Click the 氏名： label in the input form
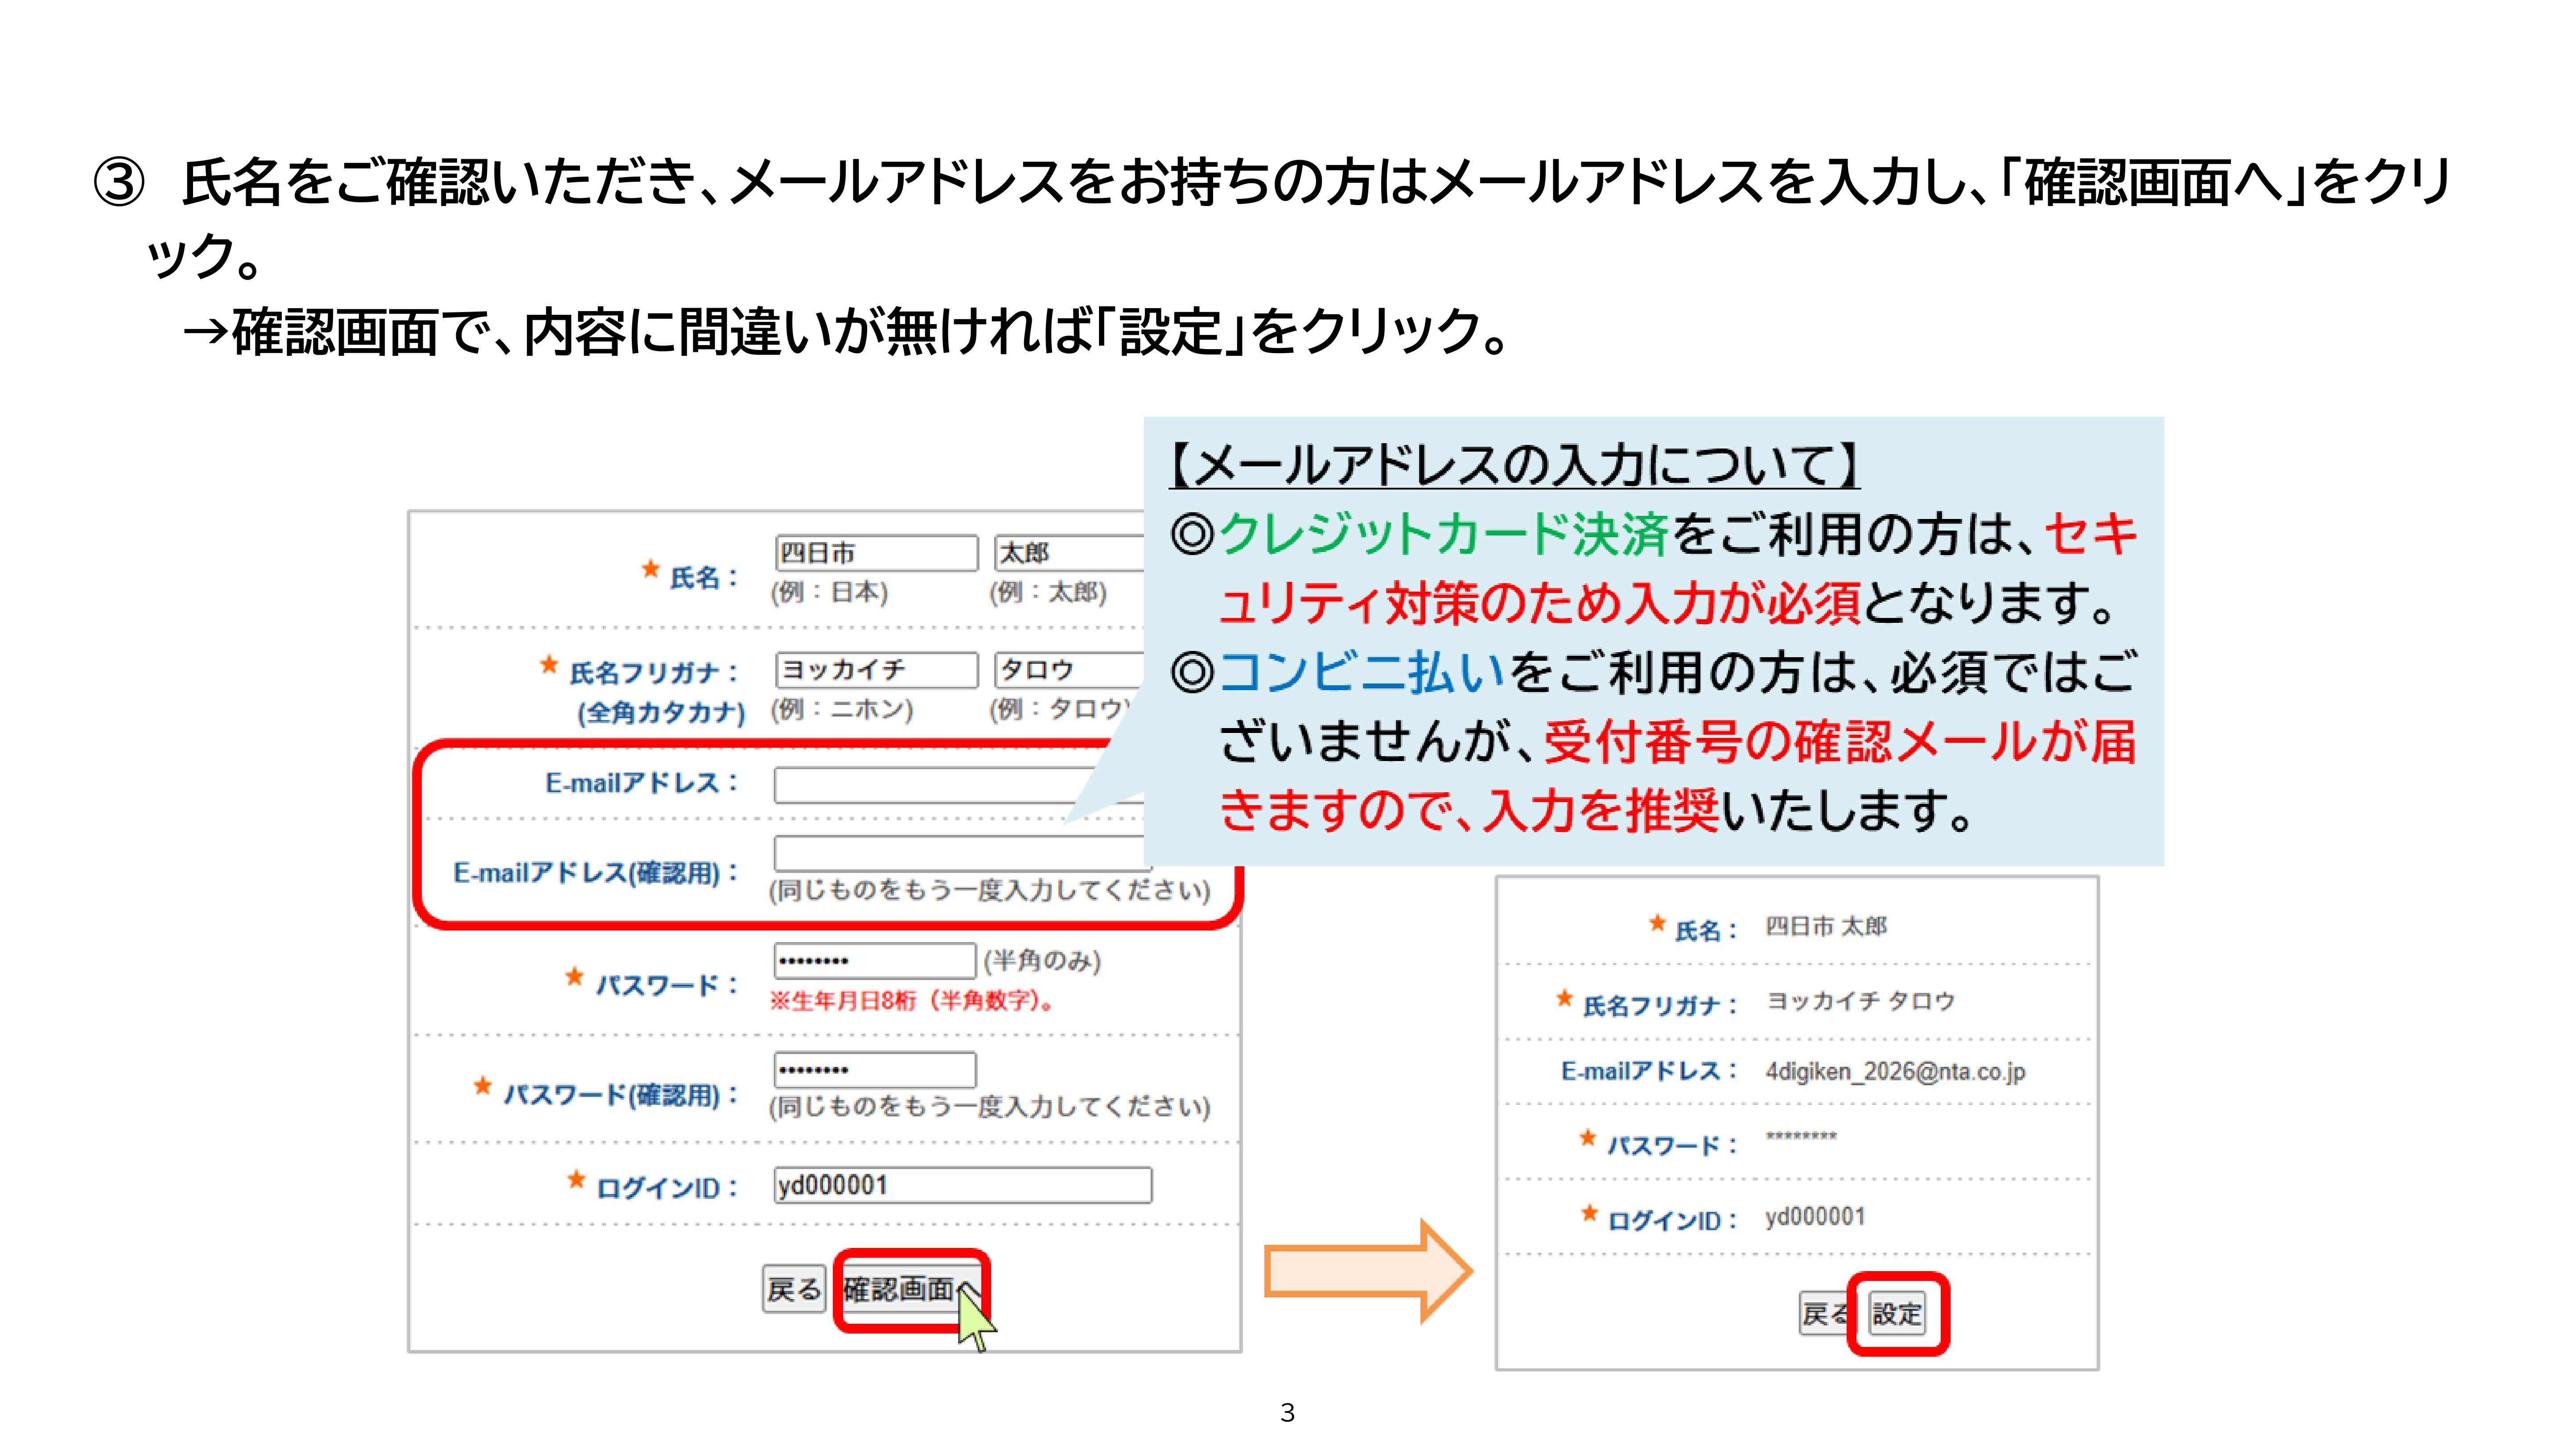 point(704,577)
